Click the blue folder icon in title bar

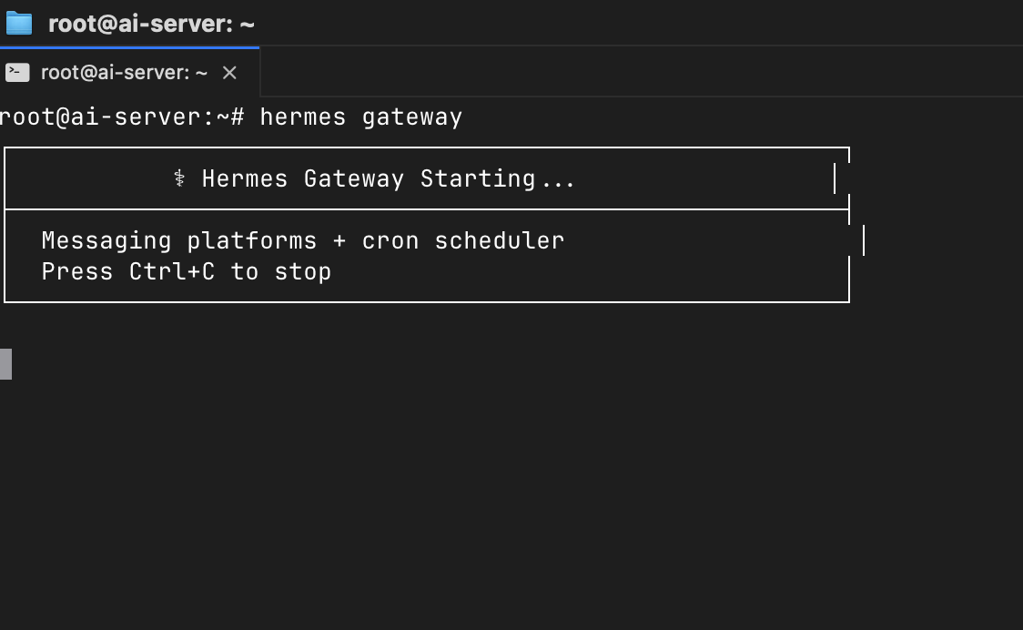coord(19,24)
